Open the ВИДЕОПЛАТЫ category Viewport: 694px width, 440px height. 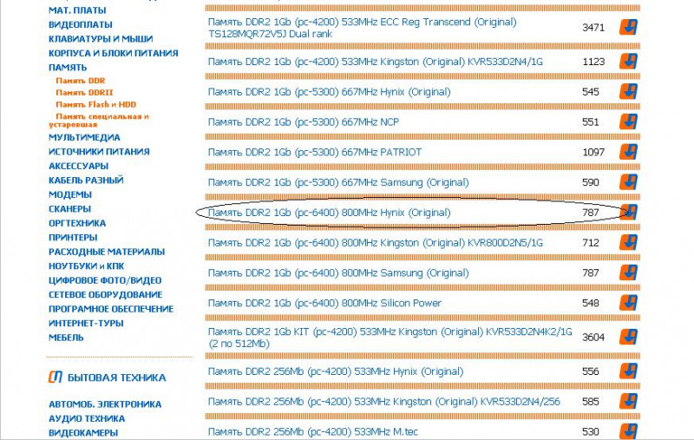(80, 24)
